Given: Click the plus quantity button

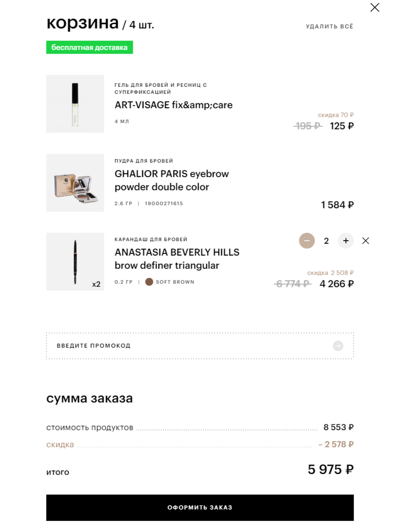Looking at the screenshot, I should pos(346,240).
